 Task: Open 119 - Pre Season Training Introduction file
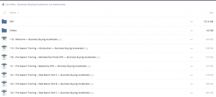[49, 48]
